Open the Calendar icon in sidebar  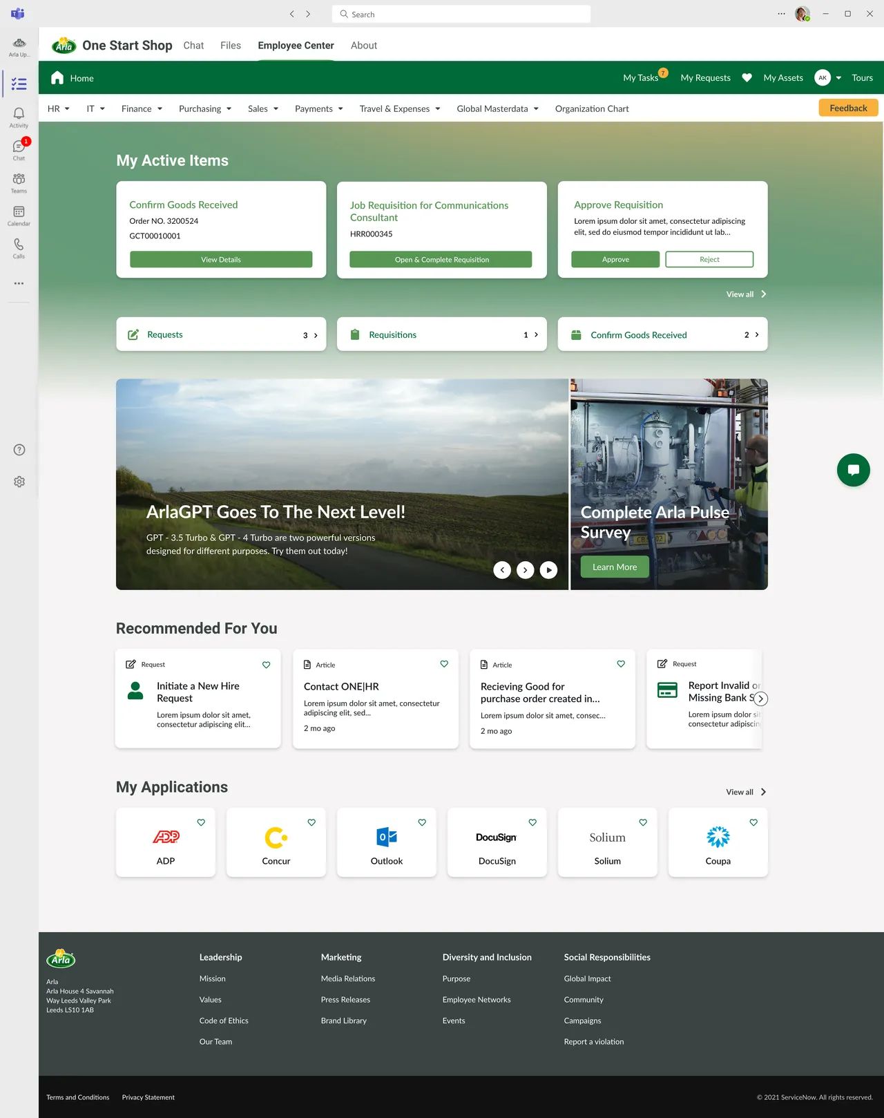(19, 215)
